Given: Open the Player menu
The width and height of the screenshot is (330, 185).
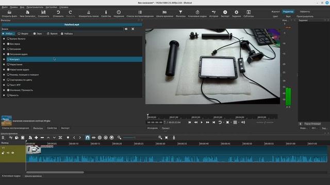Looking at the screenshot, I should point(35,7).
